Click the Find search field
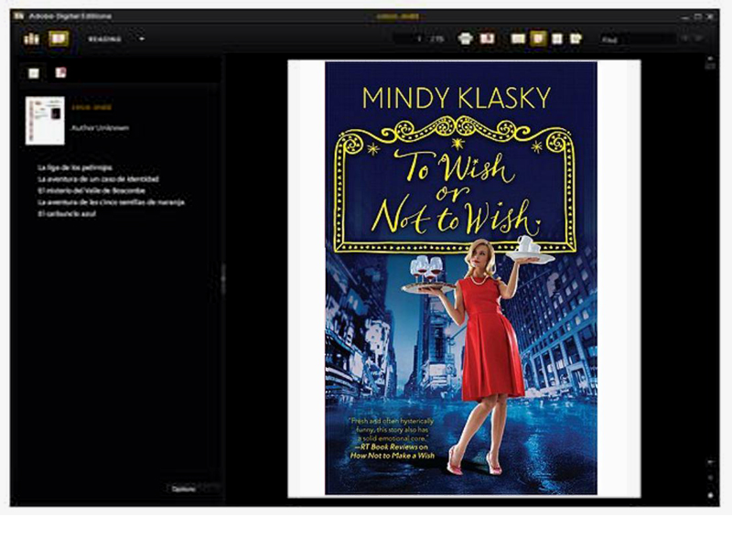732x549 pixels. [x=638, y=39]
